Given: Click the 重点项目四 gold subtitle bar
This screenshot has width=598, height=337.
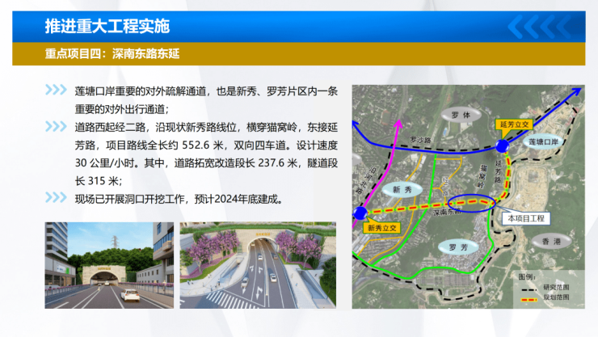Looking at the screenshot, I should pos(299,54).
